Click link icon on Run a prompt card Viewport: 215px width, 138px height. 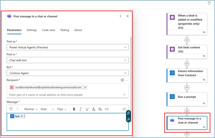pyautogui.click(x=204, y=103)
